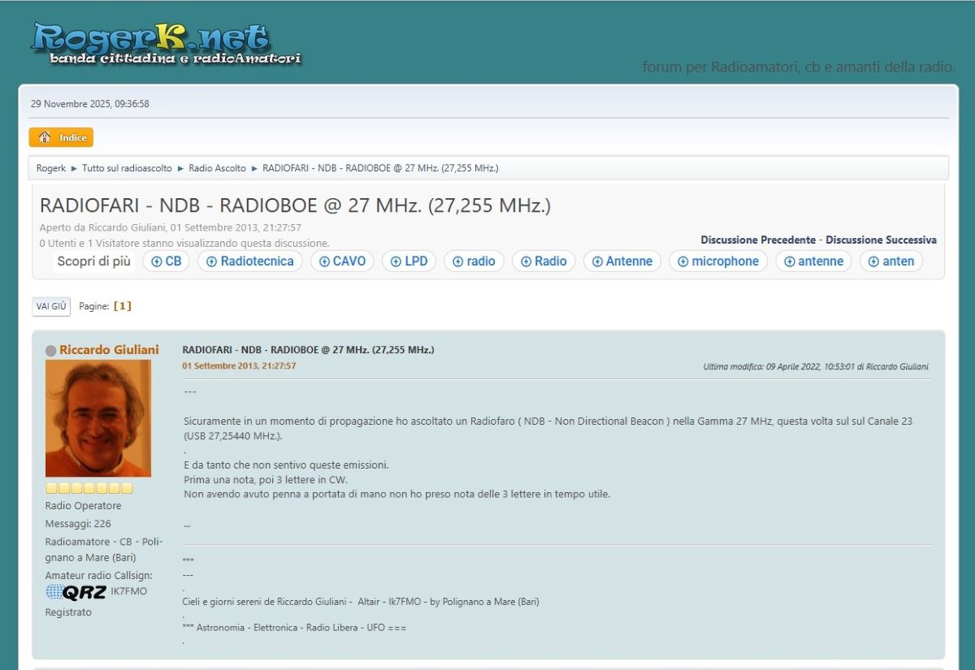975x670 pixels.
Task: Open Riccardo Giuliani's avatar photo
Action: (97, 418)
